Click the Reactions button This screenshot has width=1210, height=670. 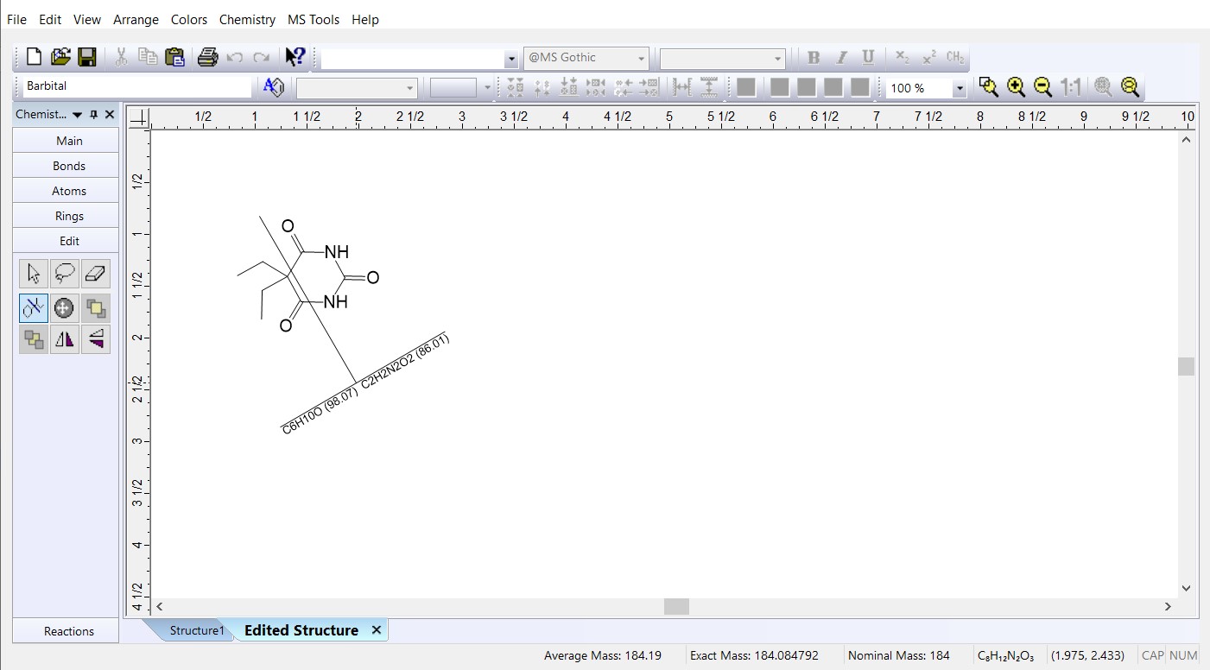69,631
